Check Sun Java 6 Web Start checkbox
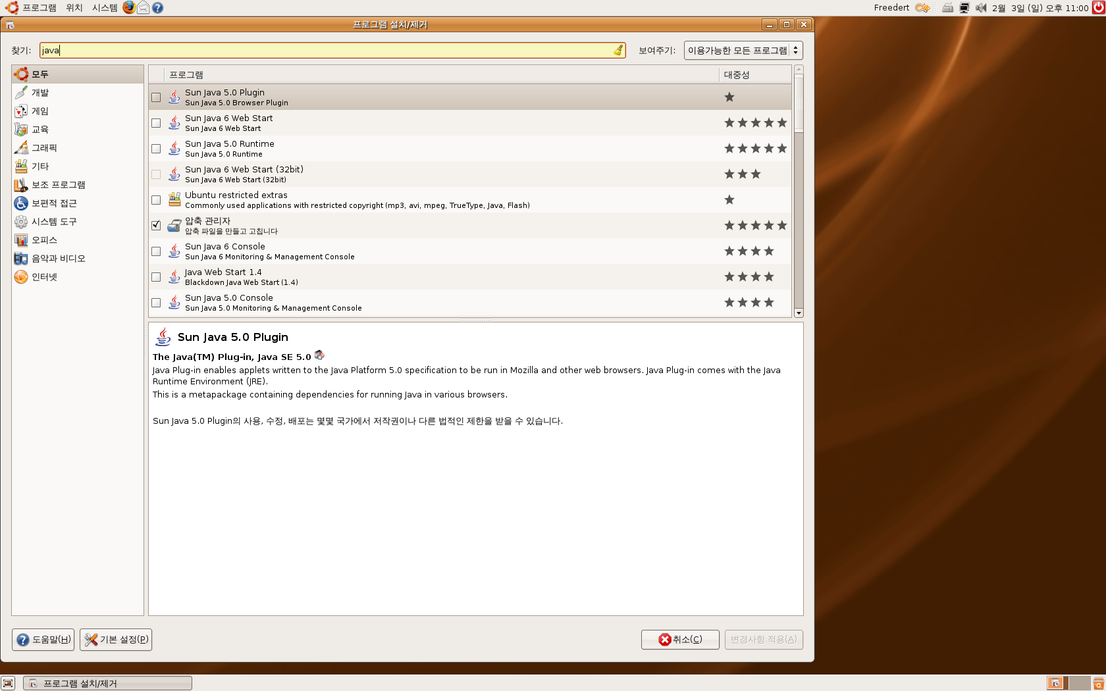The image size is (1106, 691). (x=156, y=123)
